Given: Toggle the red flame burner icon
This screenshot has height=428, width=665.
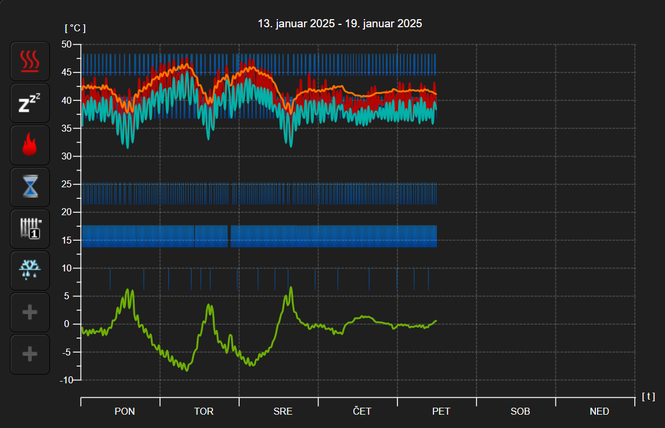Looking at the screenshot, I should [x=30, y=145].
